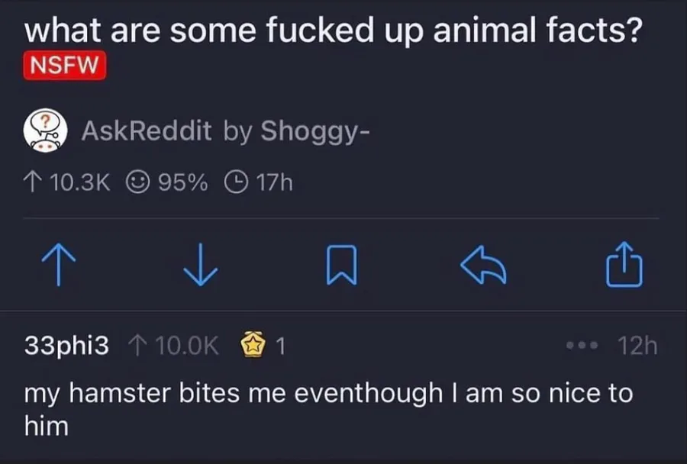Click the 17h post age clock
687x464 pixels.
(x=259, y=182)
